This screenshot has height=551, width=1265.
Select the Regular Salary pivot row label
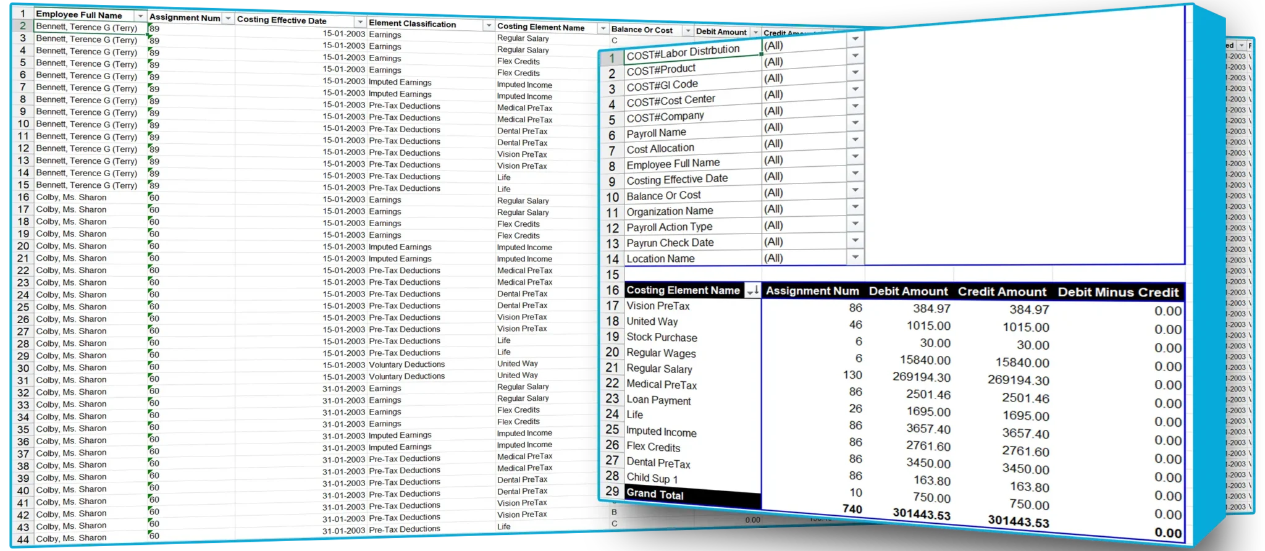(x=659, y=369)
